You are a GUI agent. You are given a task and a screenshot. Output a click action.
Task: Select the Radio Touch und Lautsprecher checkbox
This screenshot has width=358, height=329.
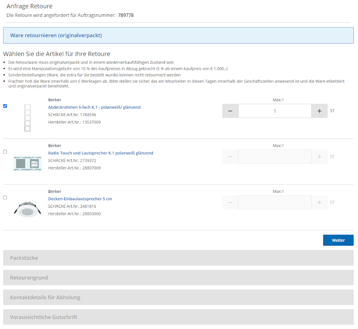point(5,152)
